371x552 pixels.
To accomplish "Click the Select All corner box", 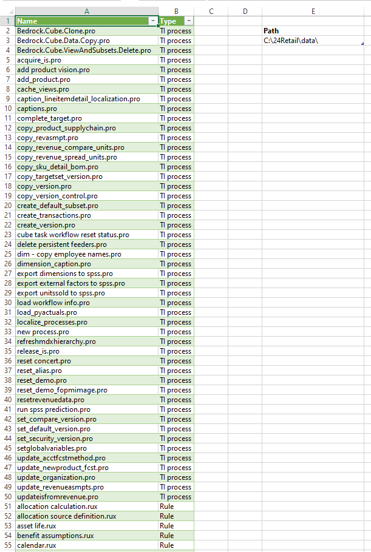I will [7, 11].
